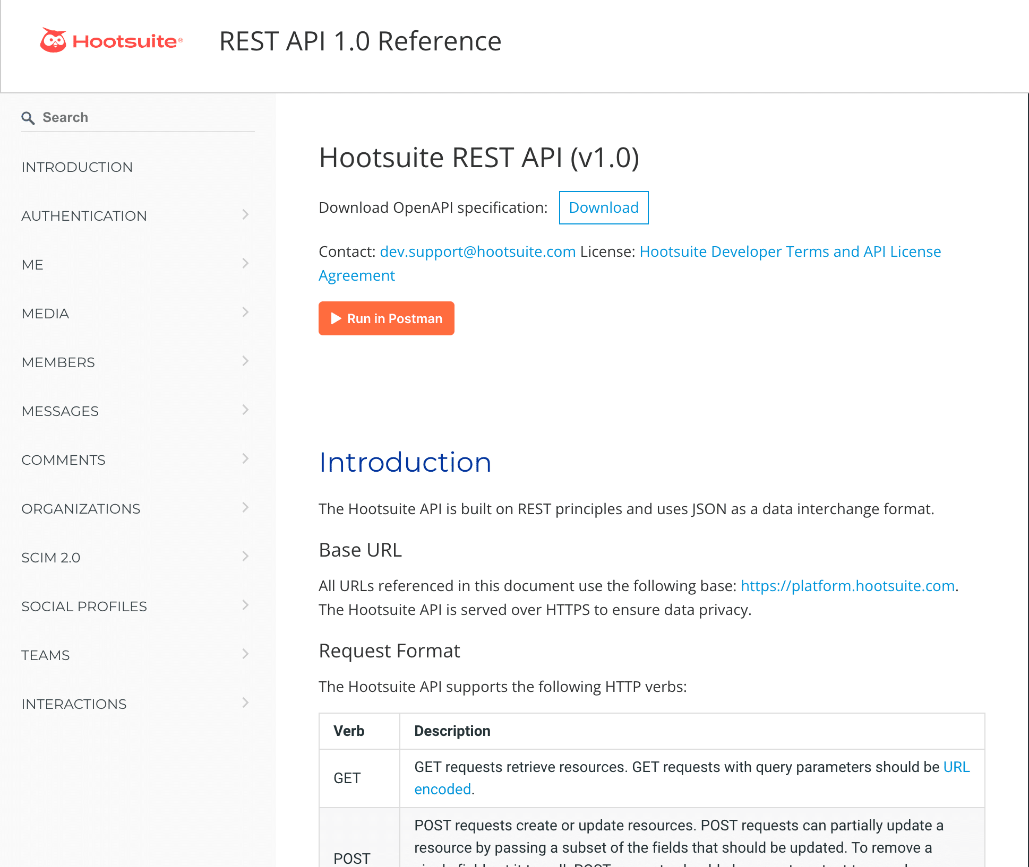Expand the ORGANIZATIONS section arrow
This screenshot has height=867, width=1029.
tap(246, 508)
